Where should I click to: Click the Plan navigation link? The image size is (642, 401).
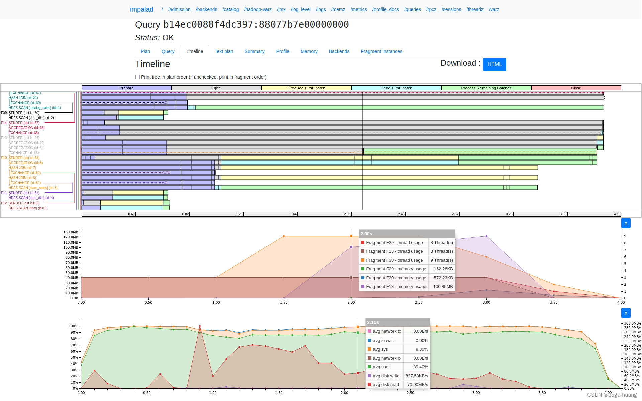click(x=145, y=51)
